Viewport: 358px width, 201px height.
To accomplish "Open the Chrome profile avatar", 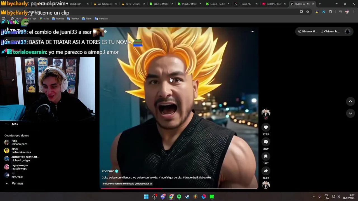I will pyautogui.click(x=347, y=12).
